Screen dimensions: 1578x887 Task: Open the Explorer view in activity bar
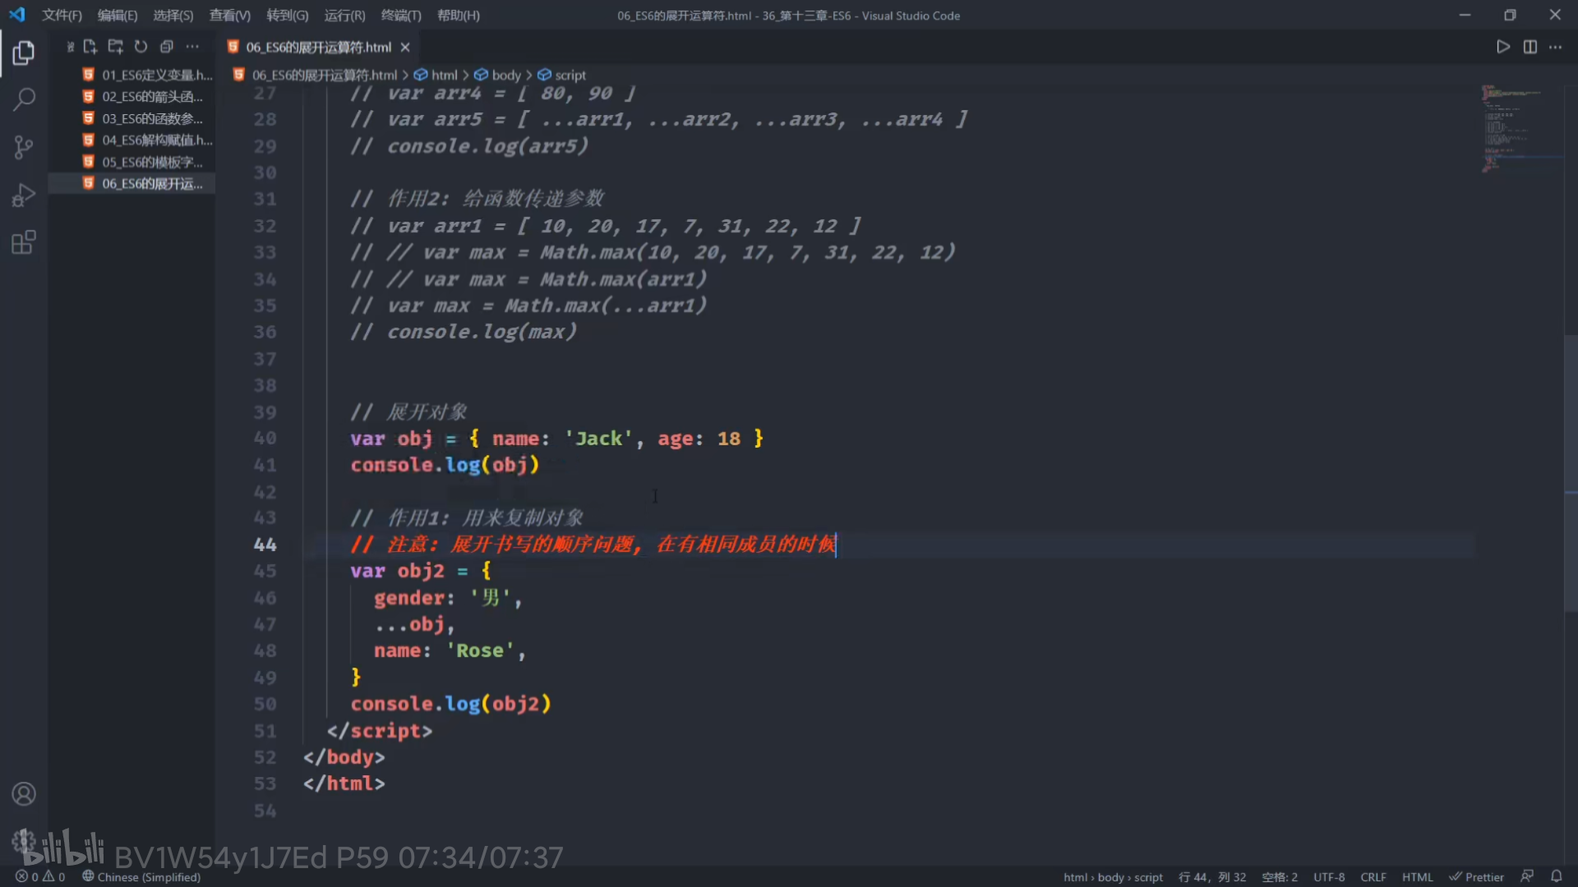click(24, 53)
